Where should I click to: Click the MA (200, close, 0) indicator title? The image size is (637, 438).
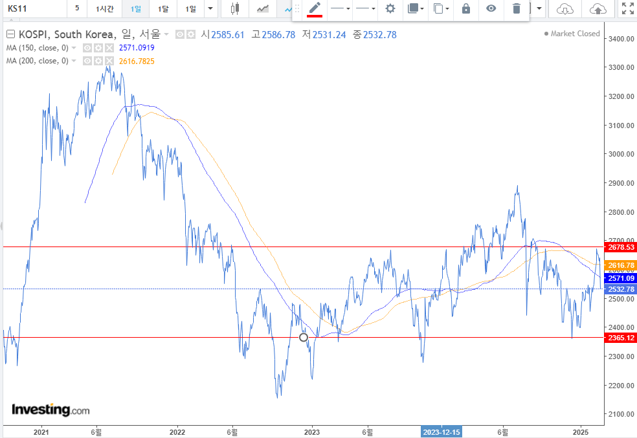click(x=38, y=61)
